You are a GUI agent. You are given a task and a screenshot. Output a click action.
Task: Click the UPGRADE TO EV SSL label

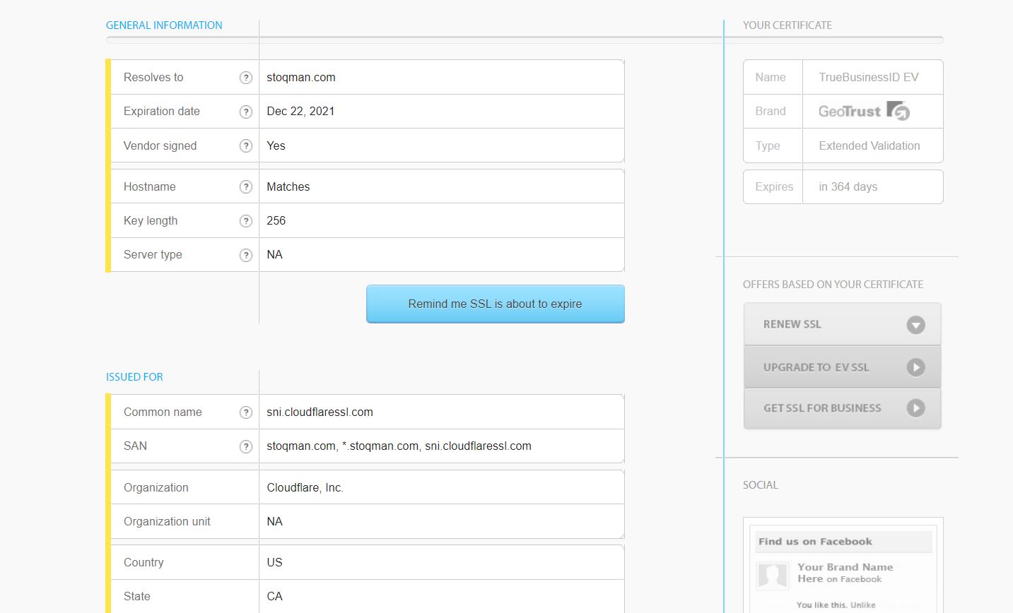pos(816,367)
